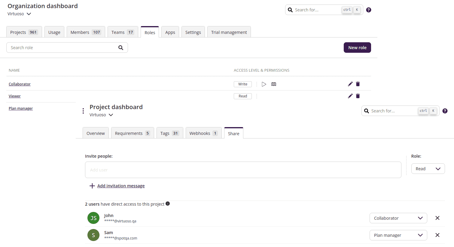The image size is (454, 247).
Task: Remove Sam's access with the X icon
Action: click(x=437, y=235)
